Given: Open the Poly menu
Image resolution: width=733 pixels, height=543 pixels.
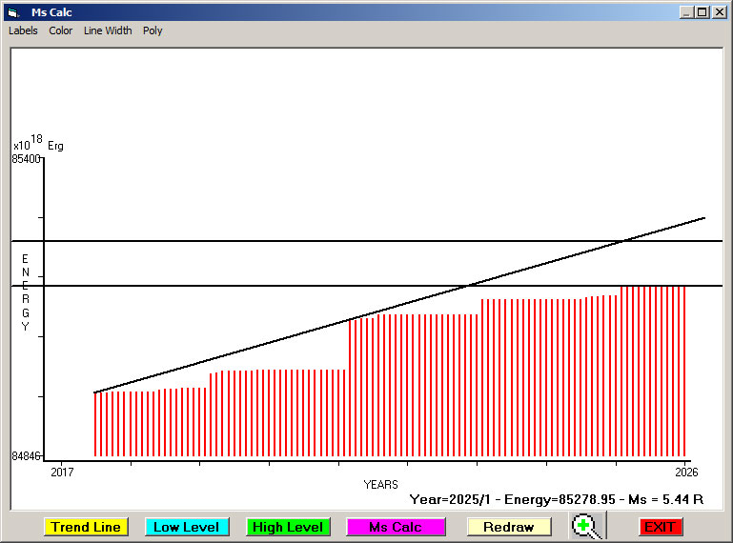Looking at the screenshot, I should coord(153,30).
